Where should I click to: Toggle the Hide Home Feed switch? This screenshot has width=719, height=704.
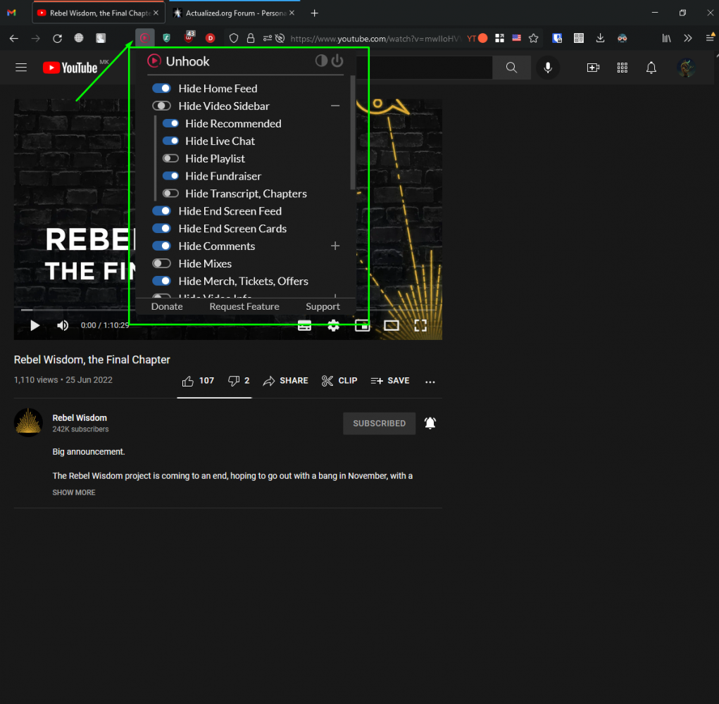[x=162, y=89]
